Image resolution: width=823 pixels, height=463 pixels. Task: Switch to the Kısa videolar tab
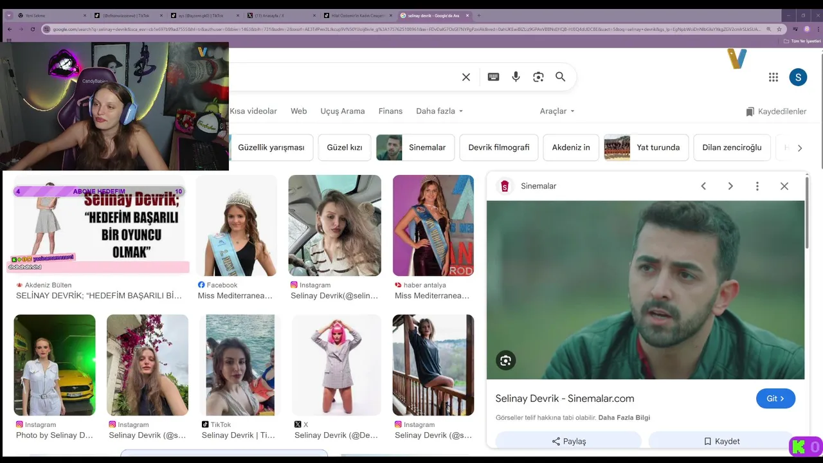(x=253, y=111)
